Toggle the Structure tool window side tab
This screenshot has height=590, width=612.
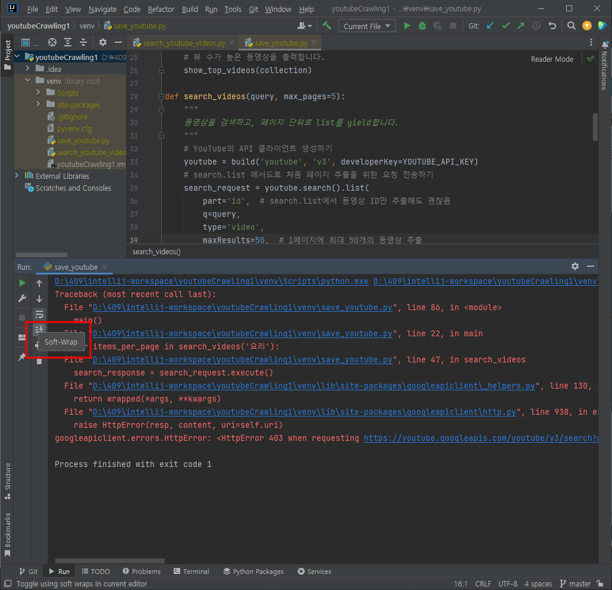(x=7, y=481)
